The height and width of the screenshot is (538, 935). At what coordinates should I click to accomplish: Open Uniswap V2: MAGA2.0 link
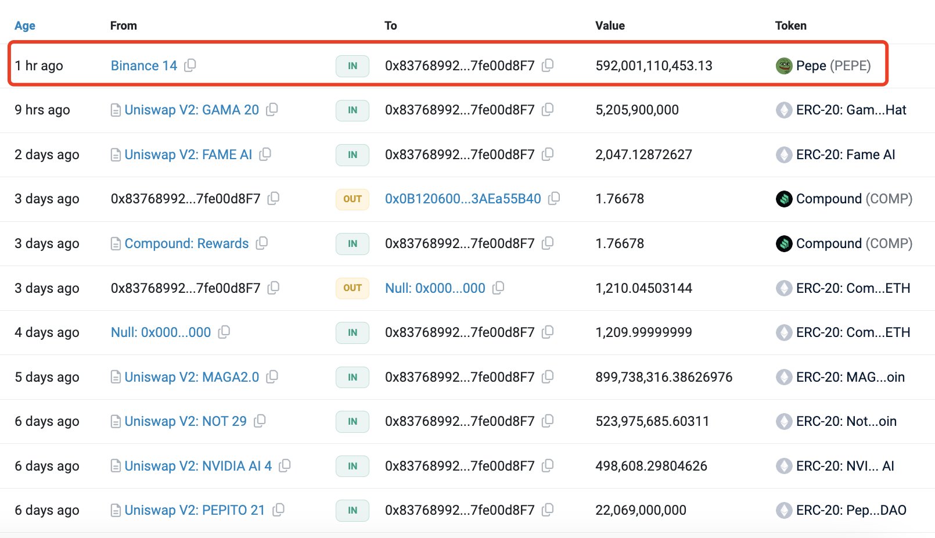[x=192, y=377]
